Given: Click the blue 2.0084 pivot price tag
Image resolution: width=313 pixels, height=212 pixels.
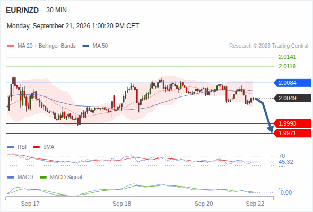Looking at the screenshot, I should (292, 83).
